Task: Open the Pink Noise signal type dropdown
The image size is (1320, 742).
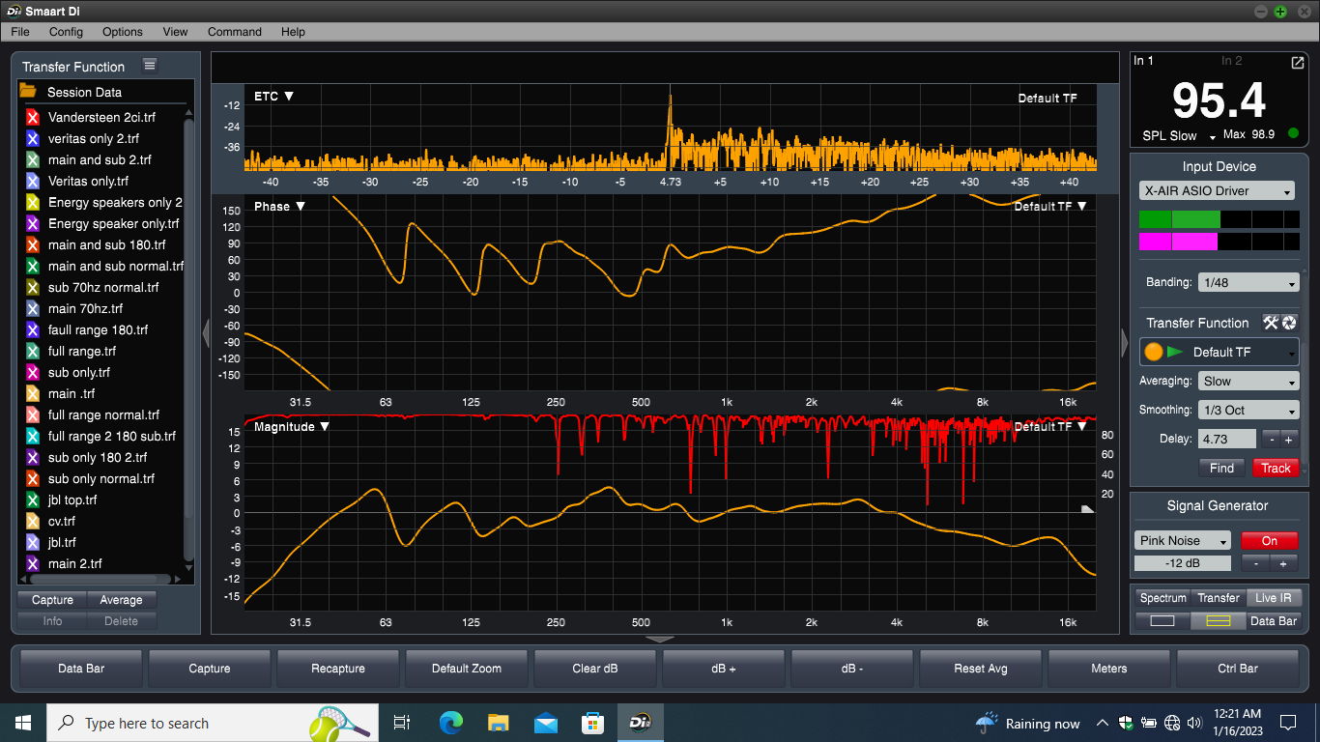Action: pyautogui.click(x=1183, y=541)
